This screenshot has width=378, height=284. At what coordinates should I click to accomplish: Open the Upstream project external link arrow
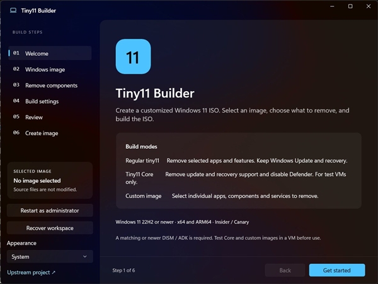54,272
